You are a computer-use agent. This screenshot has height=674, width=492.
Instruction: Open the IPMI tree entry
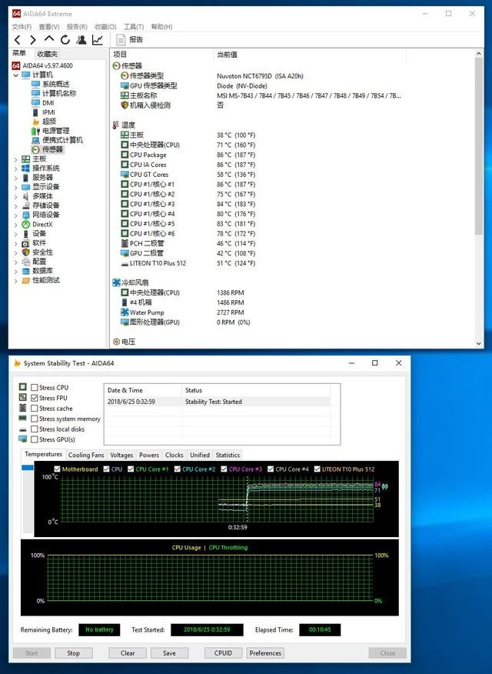[48, 112]
